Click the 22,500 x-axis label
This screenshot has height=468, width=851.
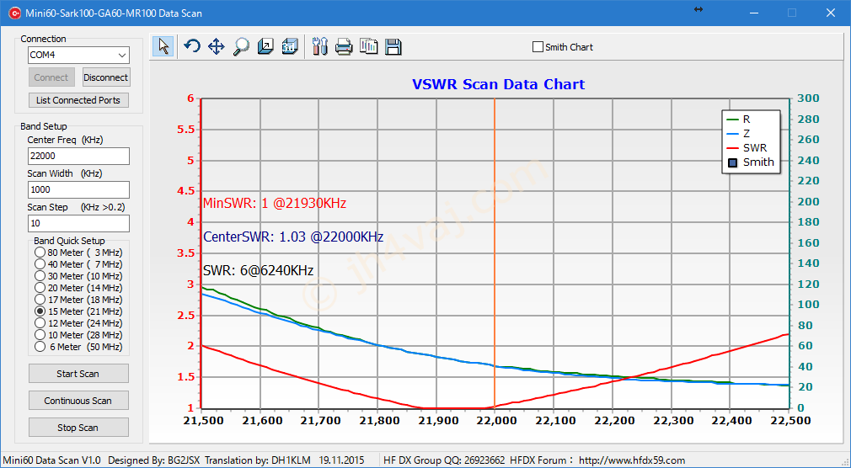pos(792,421)
